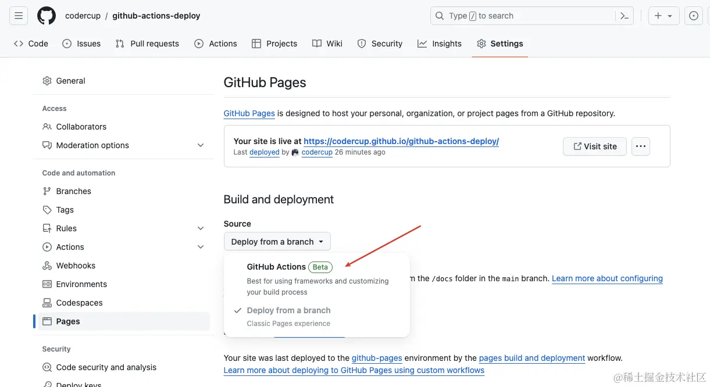The width and height of the screenshot is (710, 387).
Task: Open the codercup user link by avatar
Action: tap(317, 152)
